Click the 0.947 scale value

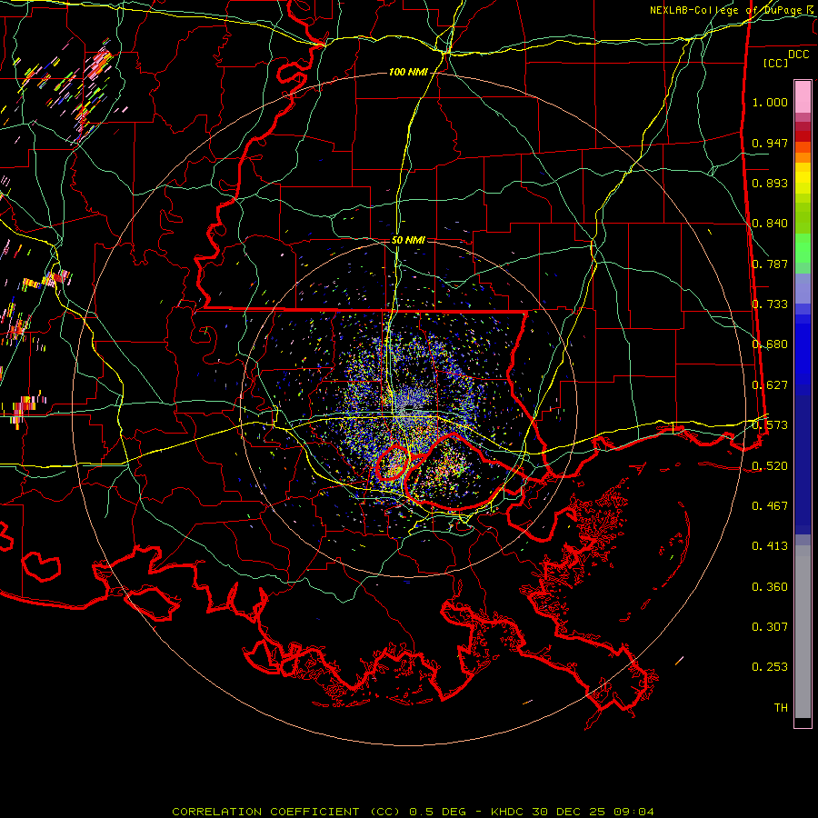(x=770, y=143)
